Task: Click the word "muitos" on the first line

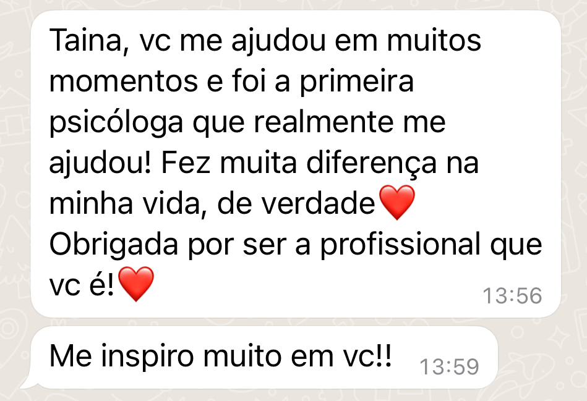Action: coord(434,40)
